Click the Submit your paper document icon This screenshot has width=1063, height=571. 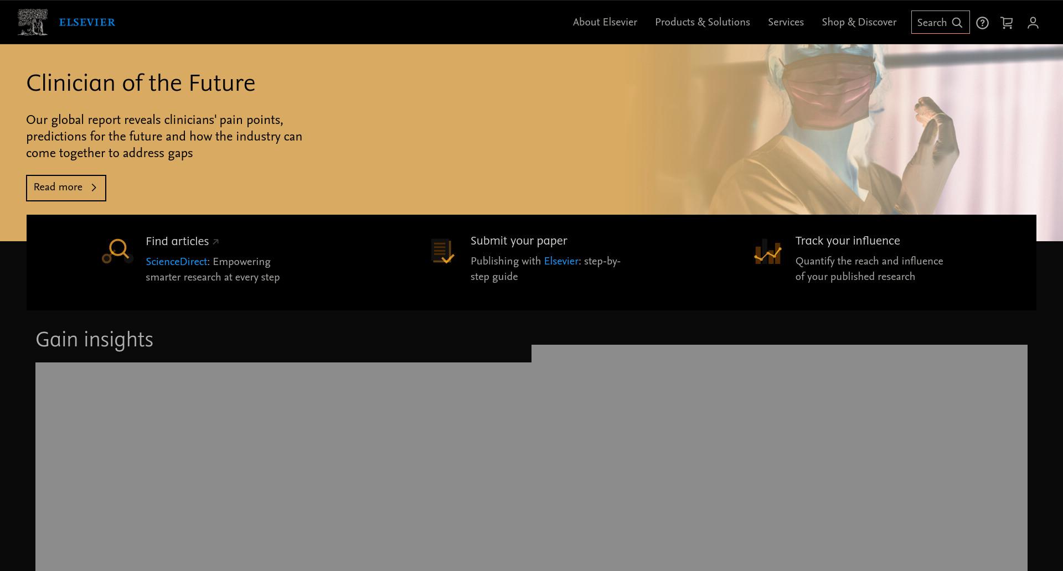click(x=442, y=251)
